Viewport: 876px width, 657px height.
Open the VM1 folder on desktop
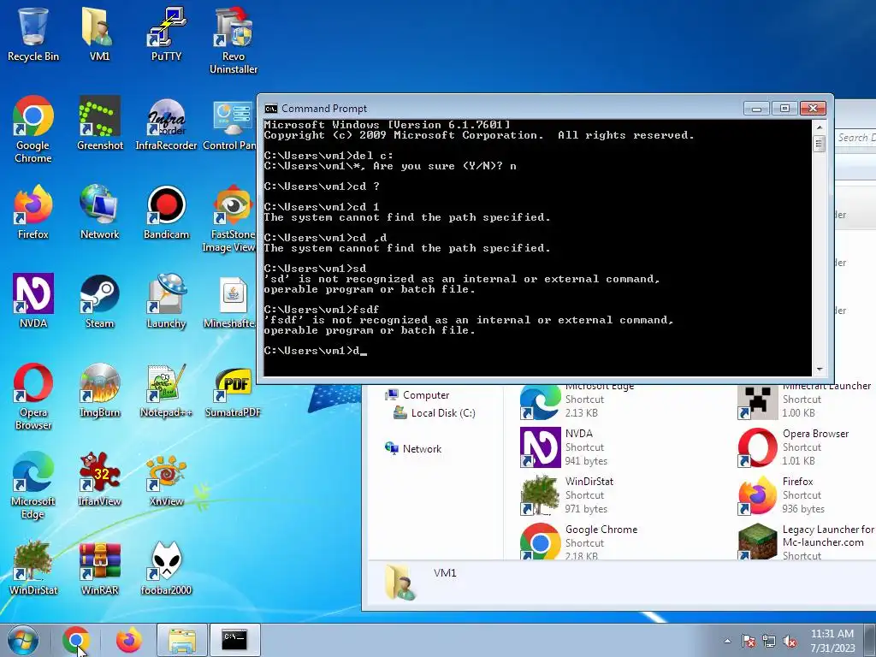(x=99, y=33)
